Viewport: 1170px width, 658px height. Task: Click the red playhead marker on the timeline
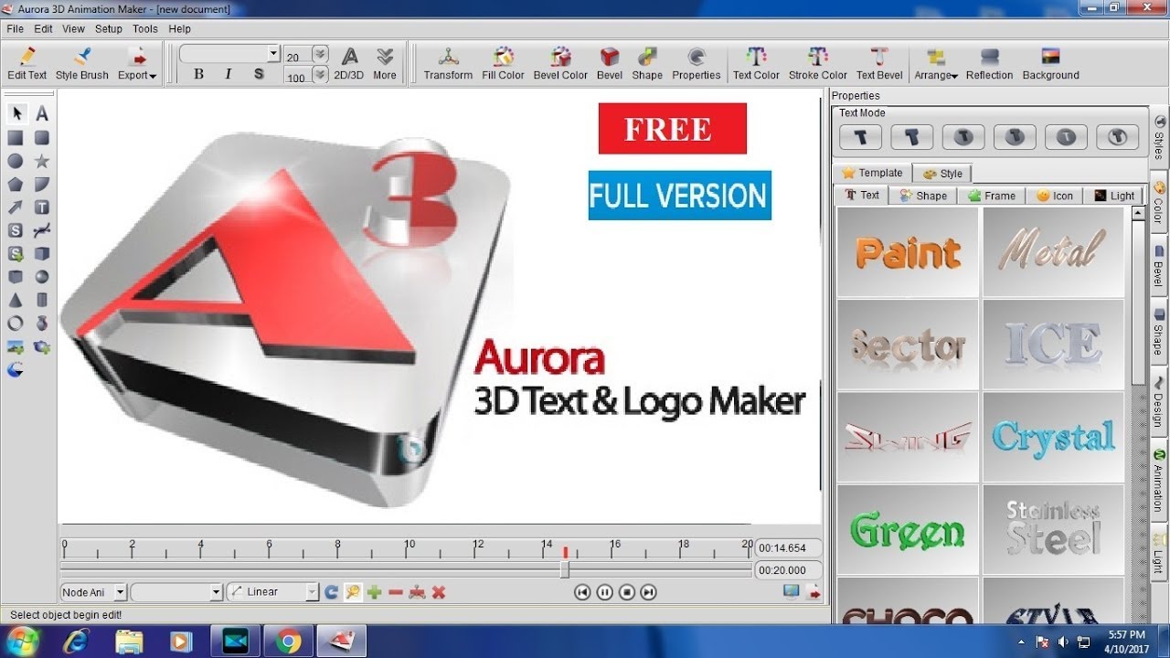[565, 552]
